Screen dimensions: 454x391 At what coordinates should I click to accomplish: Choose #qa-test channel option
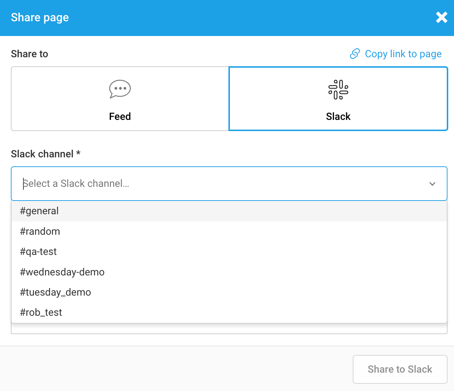229,252
